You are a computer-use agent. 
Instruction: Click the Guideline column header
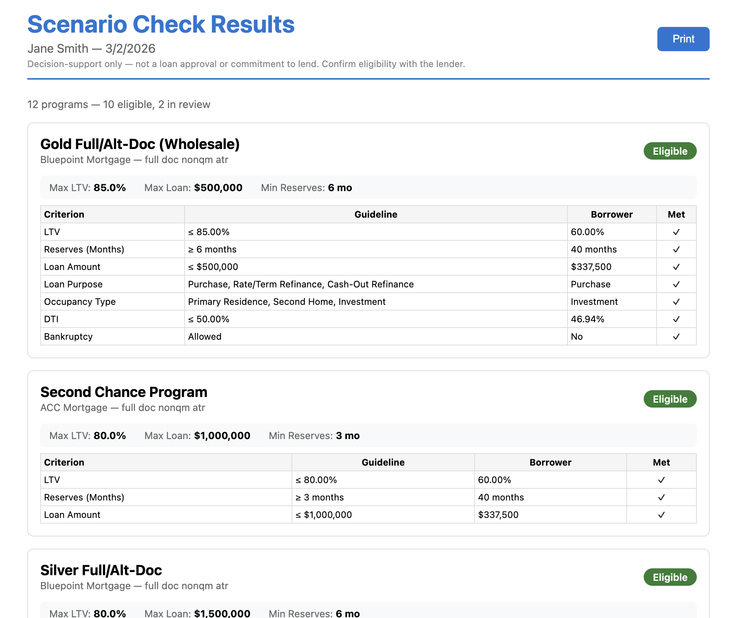376,214
